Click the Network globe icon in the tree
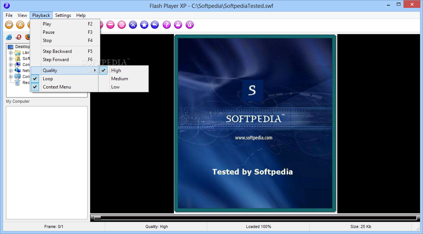This screenshot has height=234, width=423. point(18,70)
